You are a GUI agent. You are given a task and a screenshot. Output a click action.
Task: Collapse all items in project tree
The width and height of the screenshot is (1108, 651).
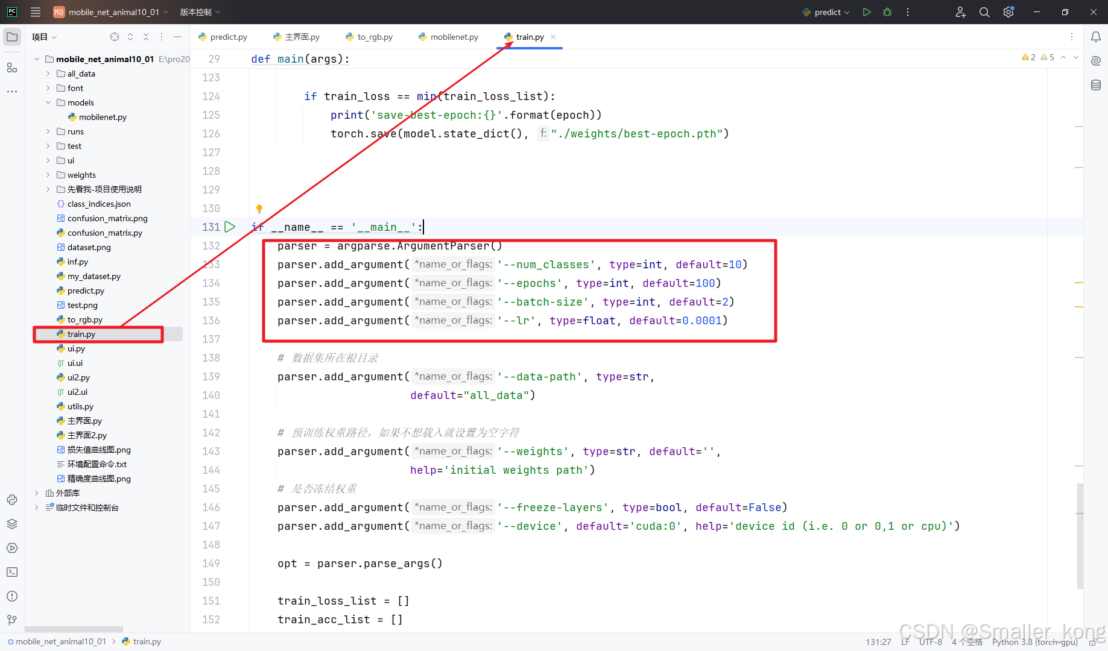(x=146, y=37)
